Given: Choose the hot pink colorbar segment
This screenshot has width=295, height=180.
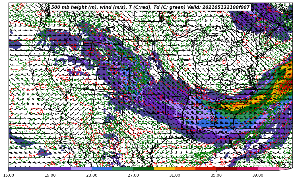Looking at the screenshot, I should click(x=268, y=169).
